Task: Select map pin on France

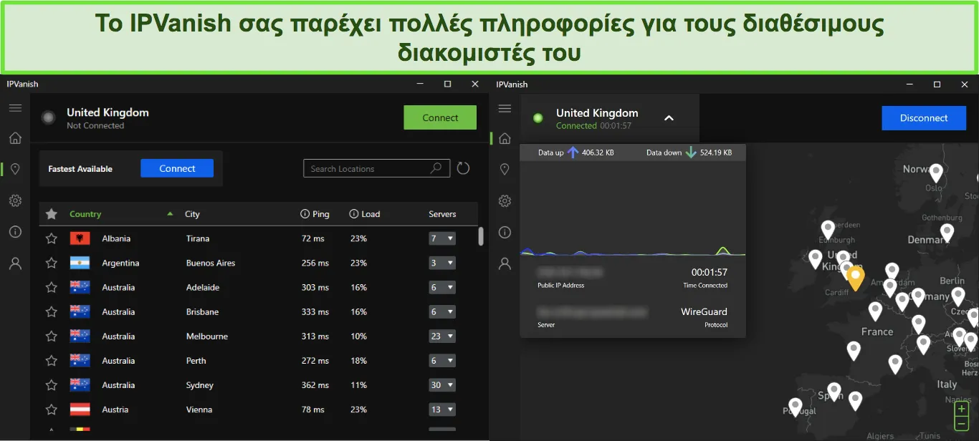Action: click(x=875, y=311)
